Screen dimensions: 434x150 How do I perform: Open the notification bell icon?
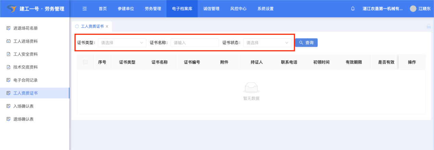[x=353, y=9]
